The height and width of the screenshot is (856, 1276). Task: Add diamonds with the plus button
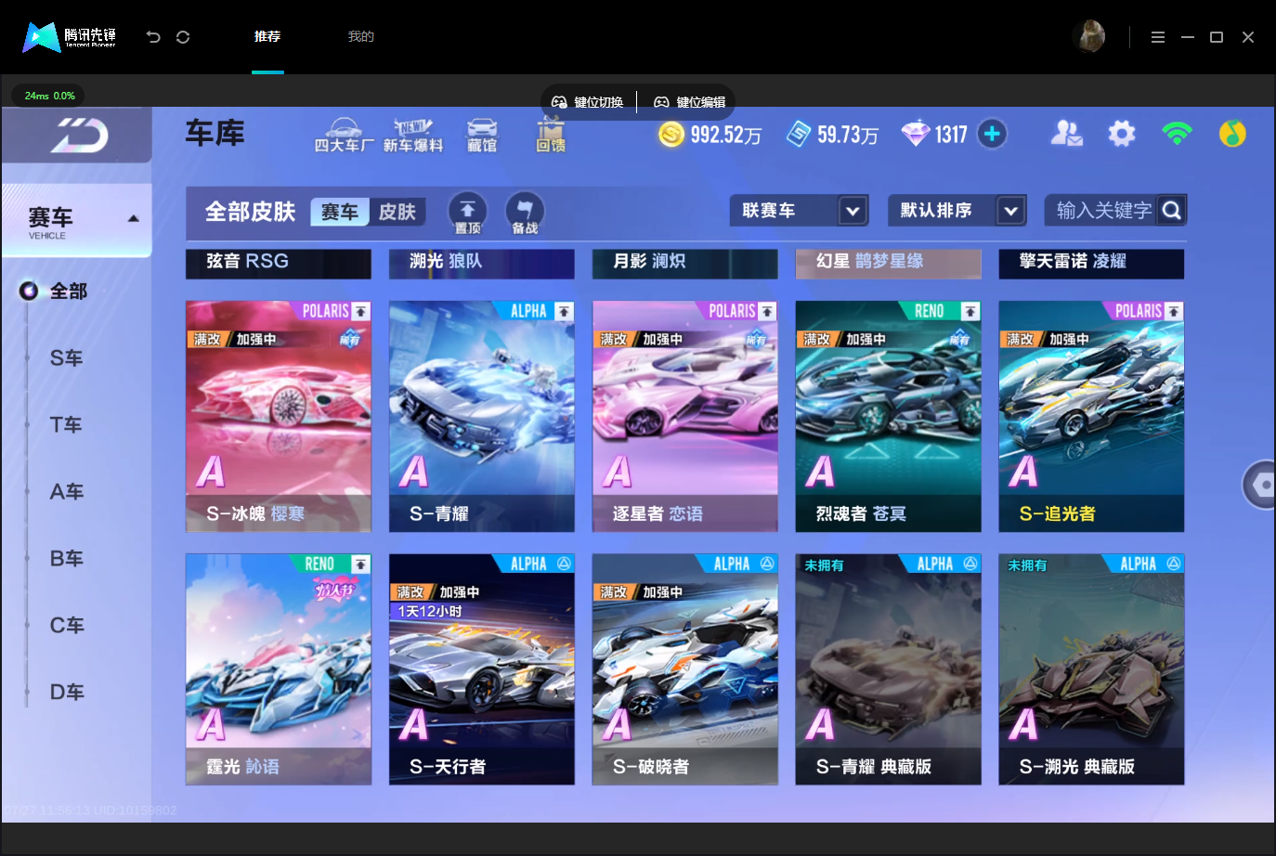992,135
